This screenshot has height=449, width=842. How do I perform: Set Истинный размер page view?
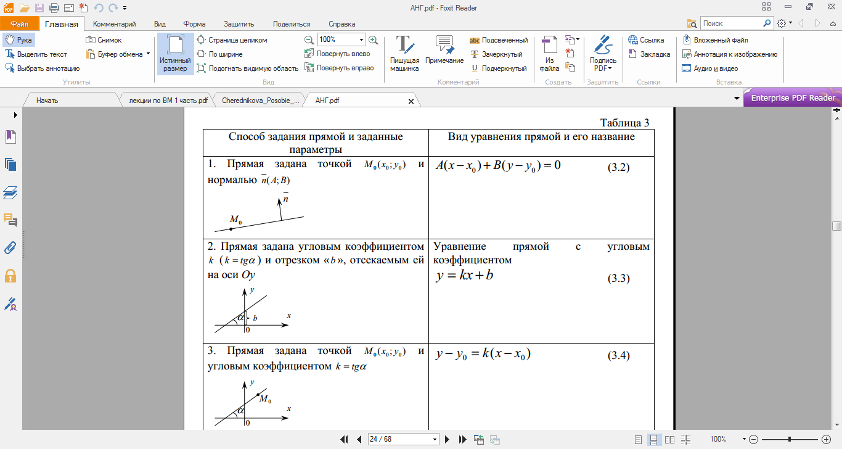pos(175,54)
